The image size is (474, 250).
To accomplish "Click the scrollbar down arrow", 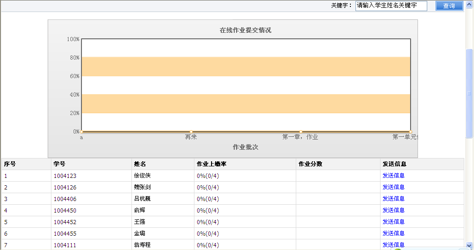I will click(x=469, y=245).
